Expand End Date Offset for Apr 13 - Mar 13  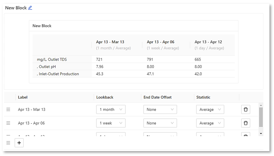coord(160,109)
